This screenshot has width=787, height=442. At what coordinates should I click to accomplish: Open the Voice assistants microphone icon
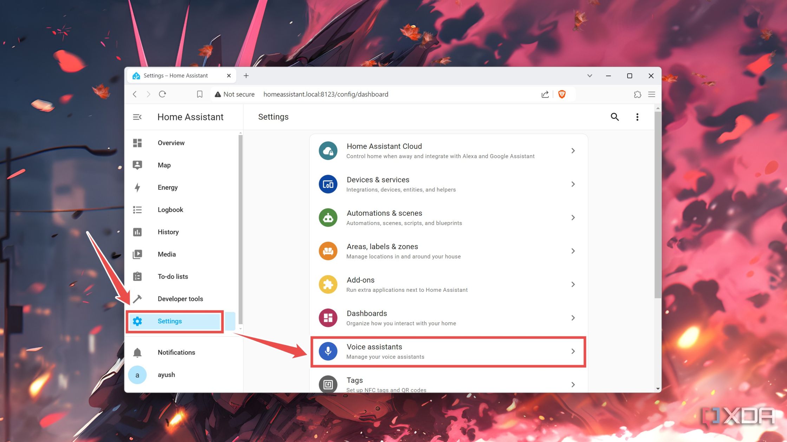click(328, 351)
